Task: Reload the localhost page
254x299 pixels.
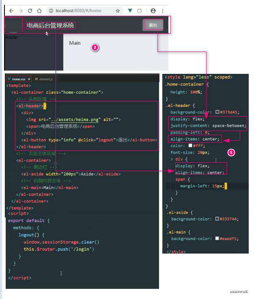Action: click(30, 11)
